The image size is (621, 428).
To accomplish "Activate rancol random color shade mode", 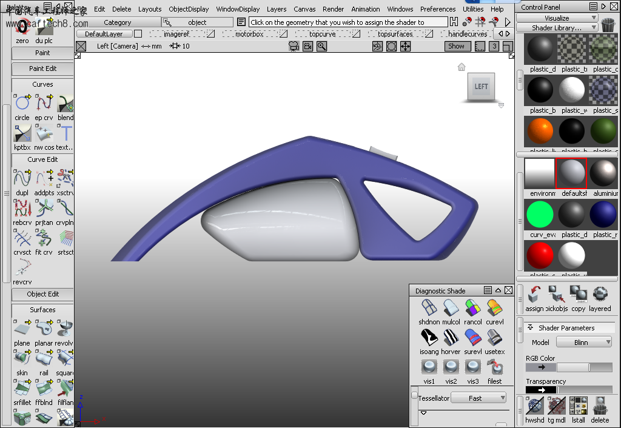I will pyautogui.click(x=473, y=307).
